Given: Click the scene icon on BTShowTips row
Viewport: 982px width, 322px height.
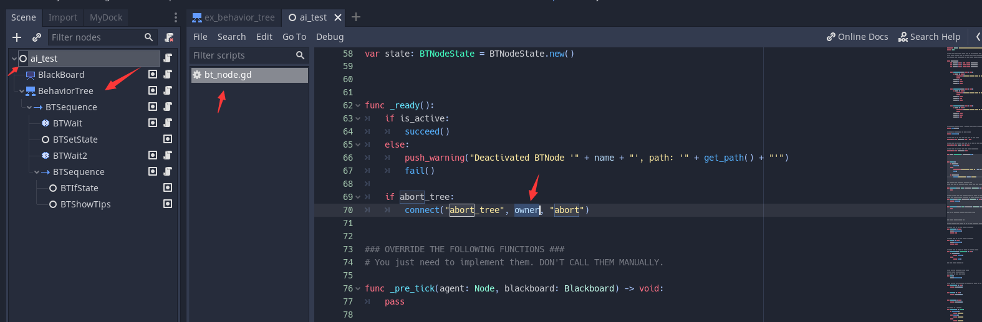Looking at the screenshot, I should tap(168, 204).
